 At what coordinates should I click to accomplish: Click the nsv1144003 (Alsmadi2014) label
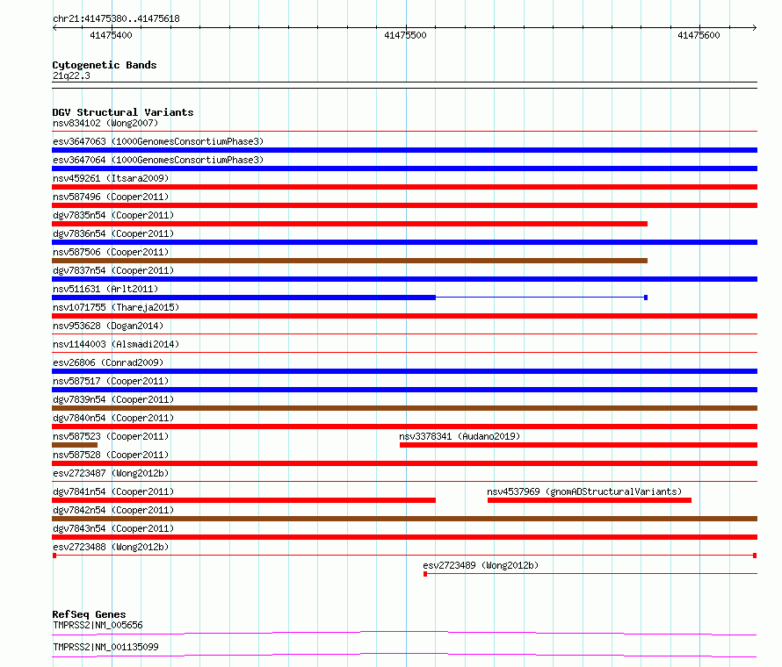tap(116, 344)
